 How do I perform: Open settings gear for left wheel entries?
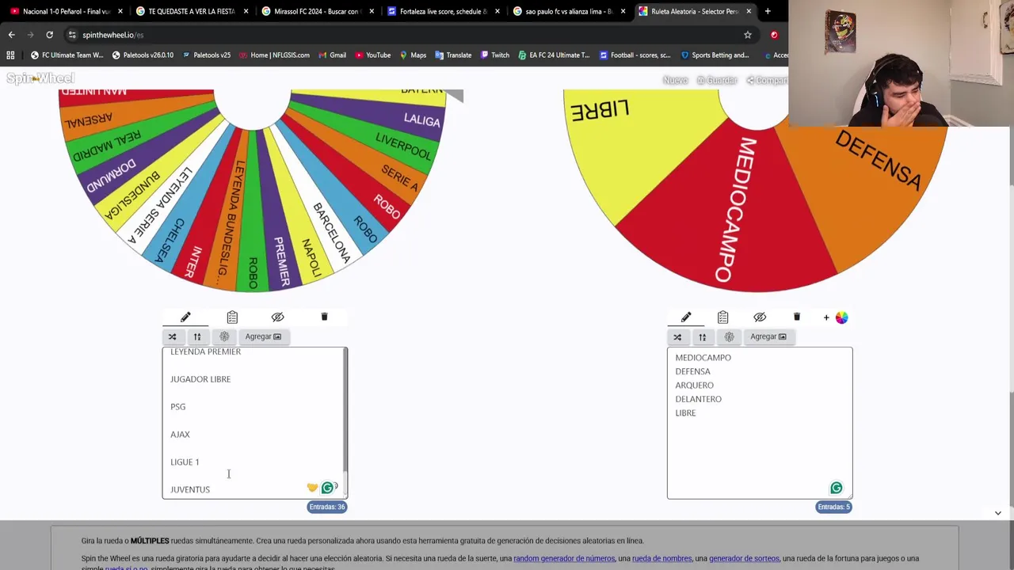pyautogui.click(x=224, y=336)
